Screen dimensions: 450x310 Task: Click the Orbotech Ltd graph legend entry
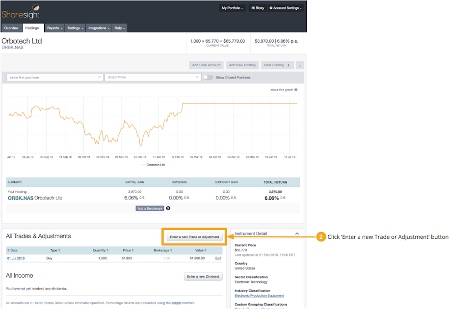153,165
